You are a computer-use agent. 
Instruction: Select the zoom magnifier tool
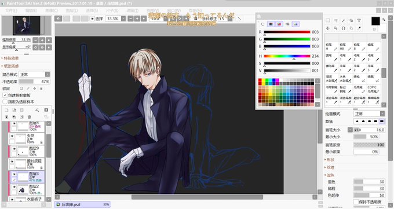[x=335, y=28]
